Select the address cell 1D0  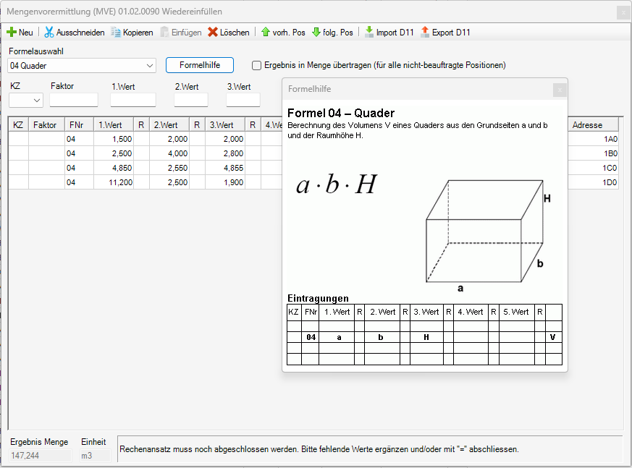point(593,182)
